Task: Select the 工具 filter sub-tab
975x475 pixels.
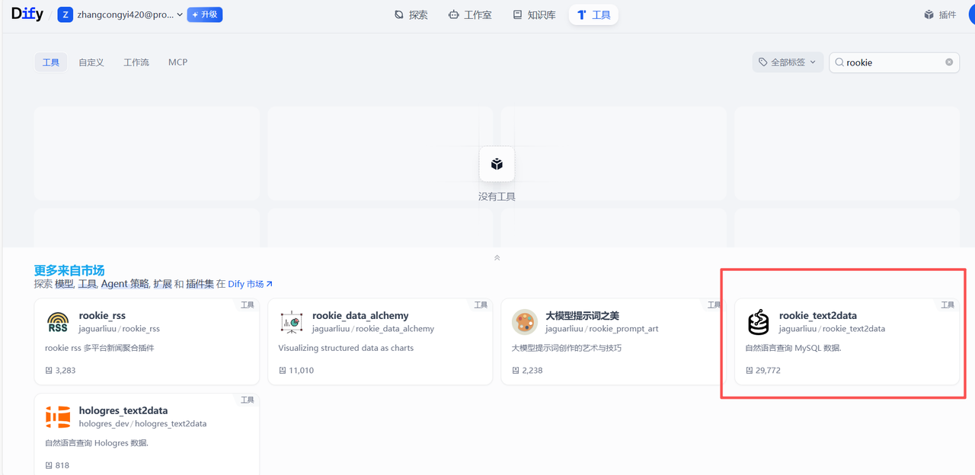Action: click(51, 62)
